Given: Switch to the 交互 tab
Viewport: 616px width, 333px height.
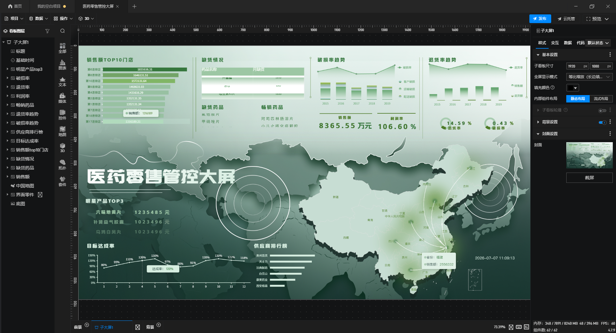Looking at the screenshot, I should 555,43.
